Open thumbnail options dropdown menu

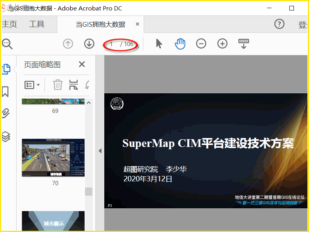tap(32, 85)
